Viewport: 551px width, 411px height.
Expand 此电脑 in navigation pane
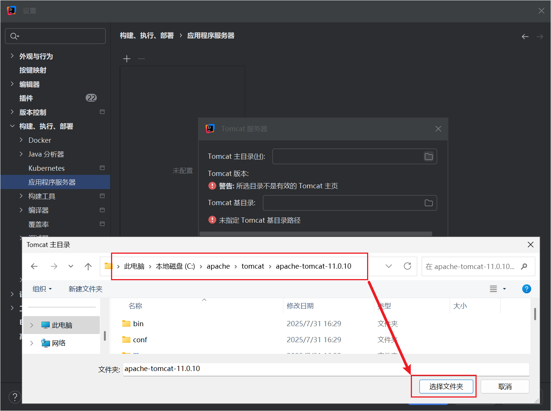[x=32, y=325]
